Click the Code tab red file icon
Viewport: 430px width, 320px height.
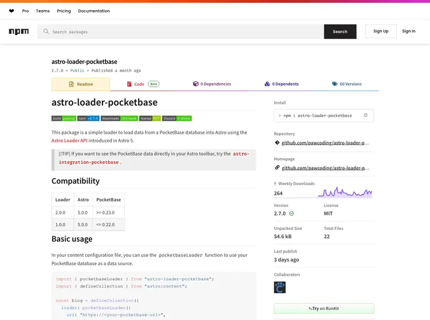pos(129,84)
